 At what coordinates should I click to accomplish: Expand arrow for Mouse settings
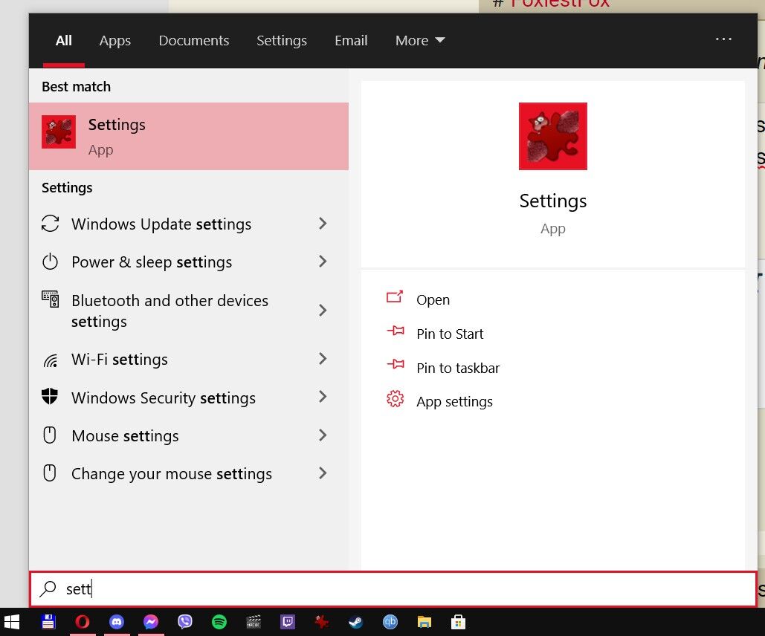(x=323, y=435)
